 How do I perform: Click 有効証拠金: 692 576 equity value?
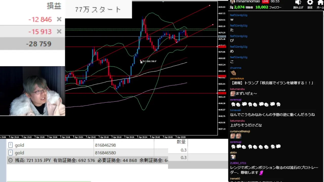pos(74,160)
